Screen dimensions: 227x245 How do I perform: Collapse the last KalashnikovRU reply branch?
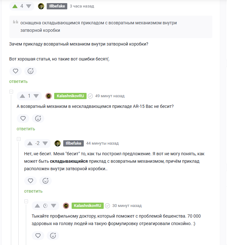point(26,201)
